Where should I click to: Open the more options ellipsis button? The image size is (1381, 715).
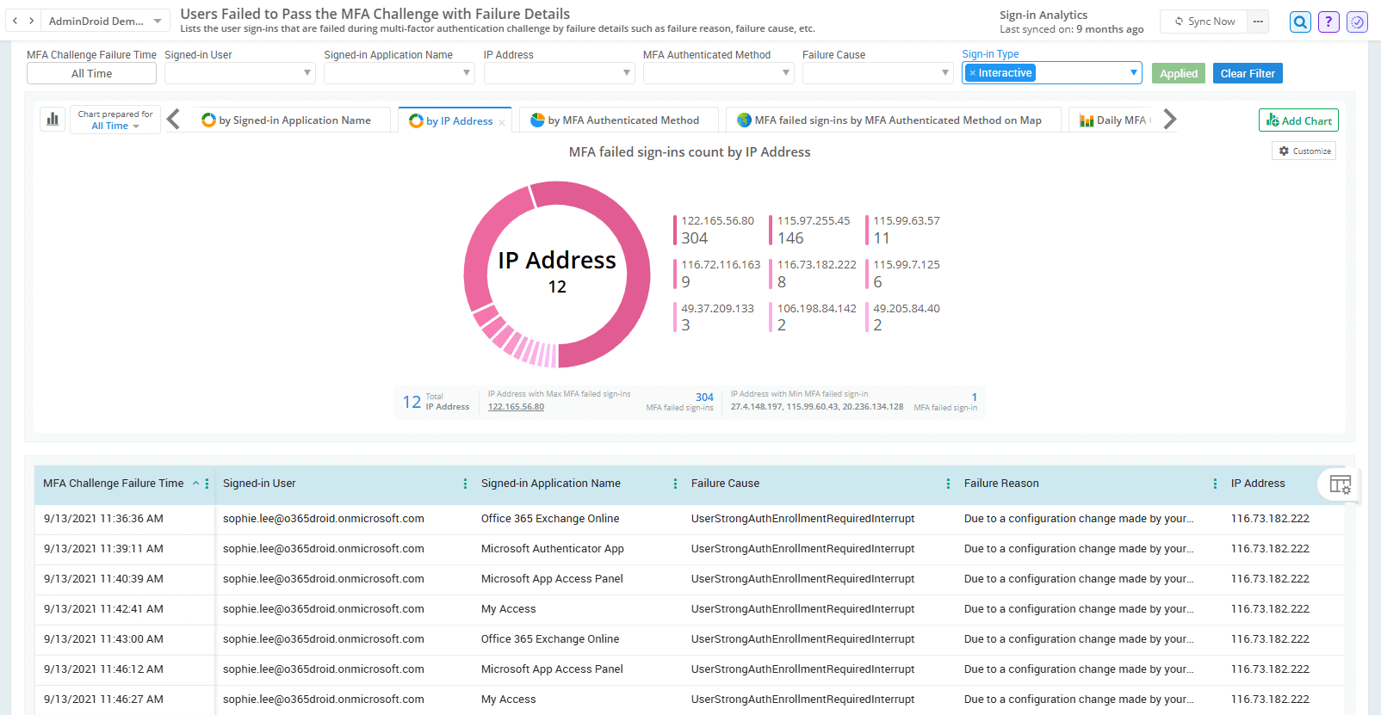[x=1258, y=22]
